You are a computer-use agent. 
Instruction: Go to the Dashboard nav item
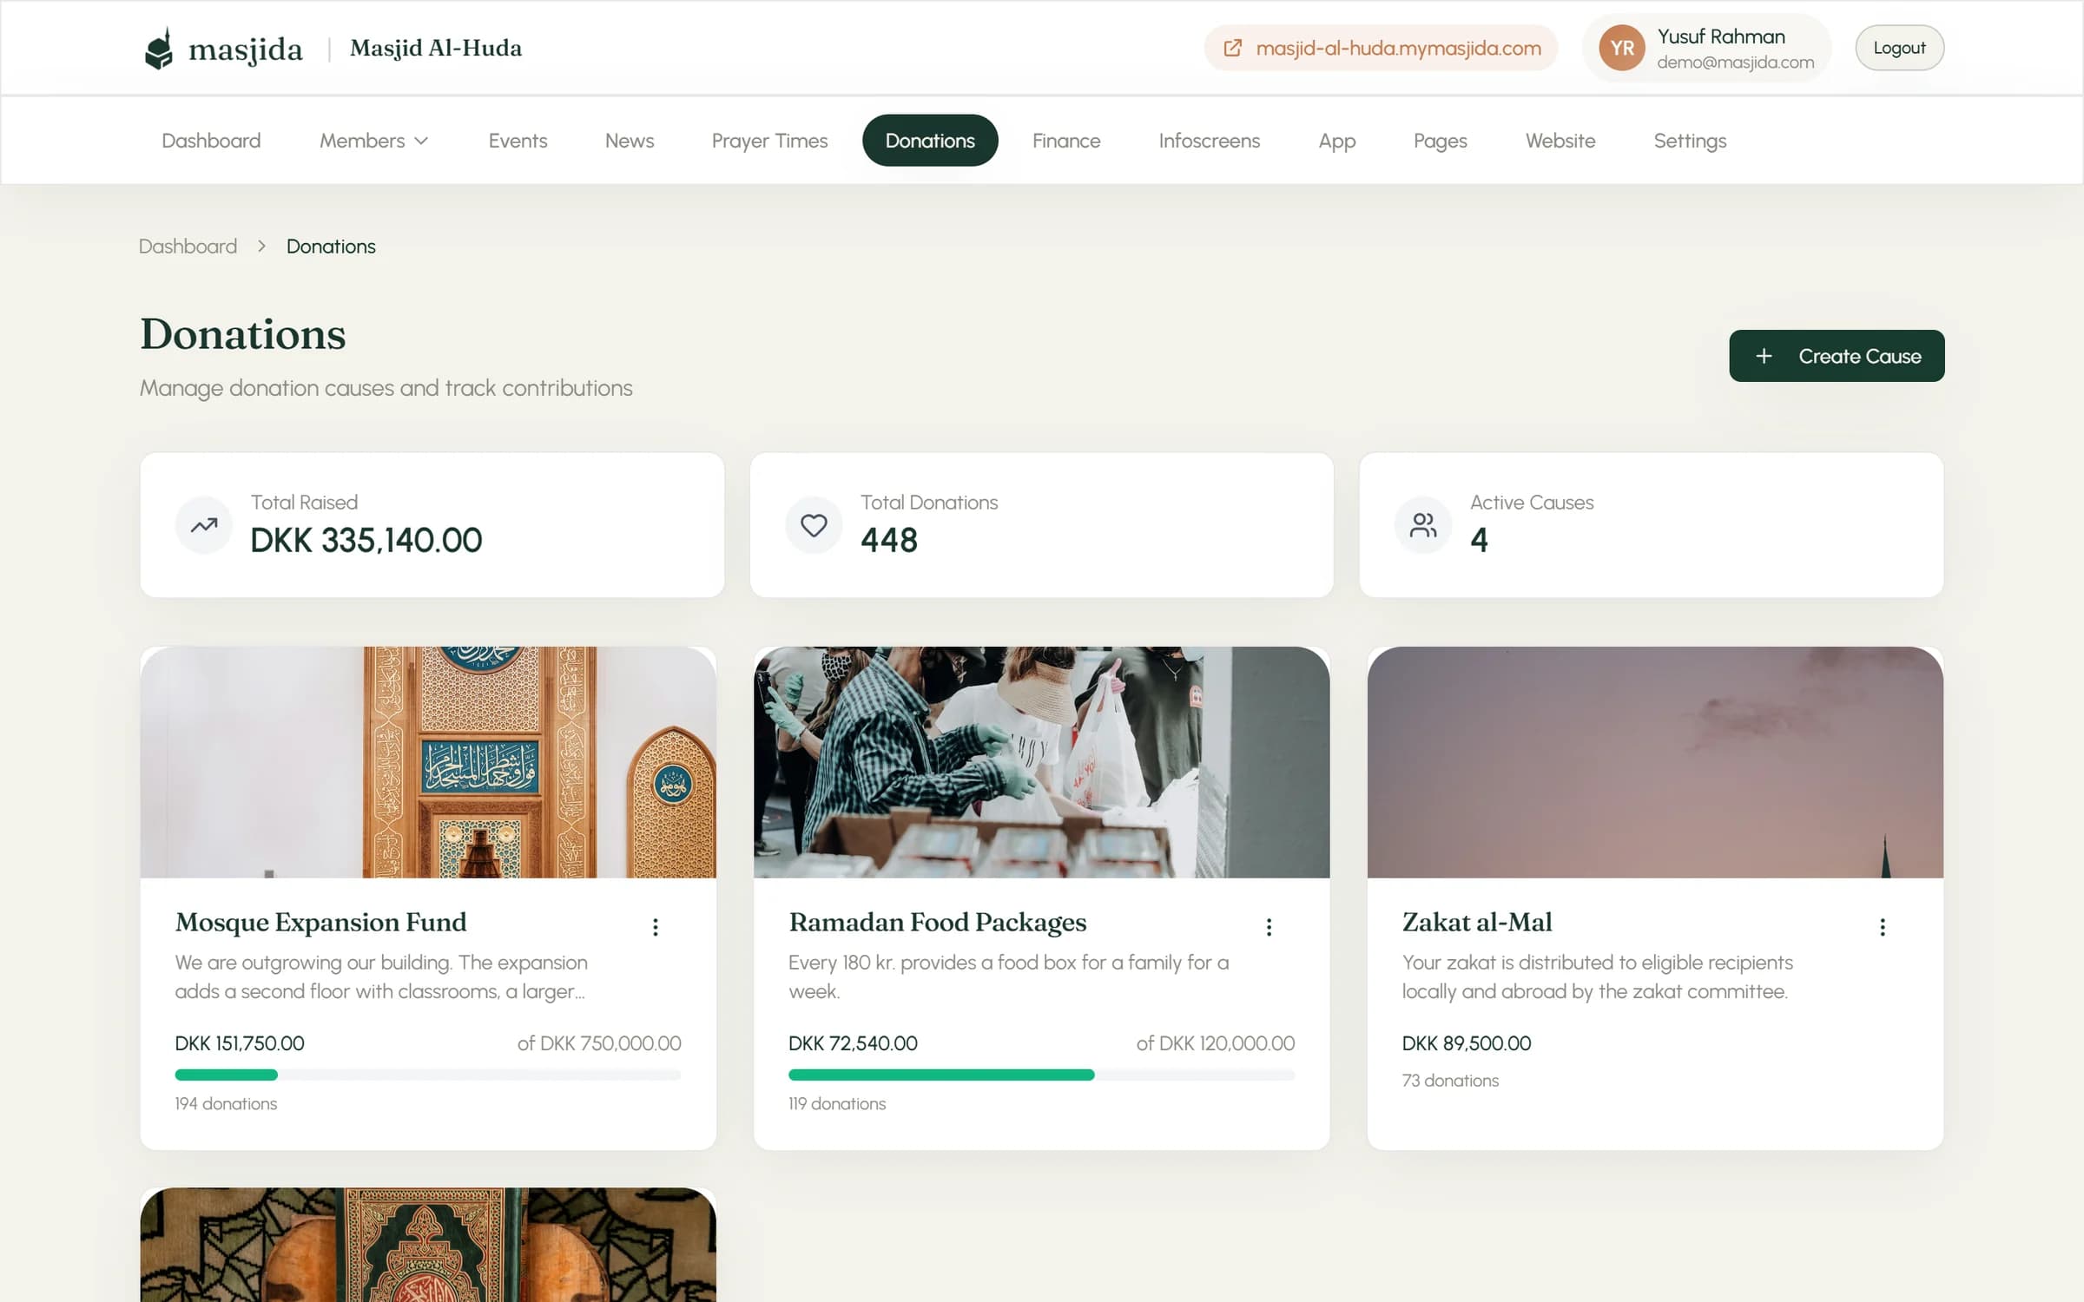pyautogui.click(x=211, y=141)
